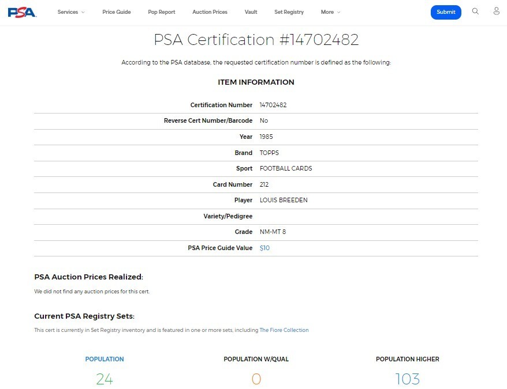Click the Current PSA Registry Sets heading

pyautogui.click(x=84, y=316)
